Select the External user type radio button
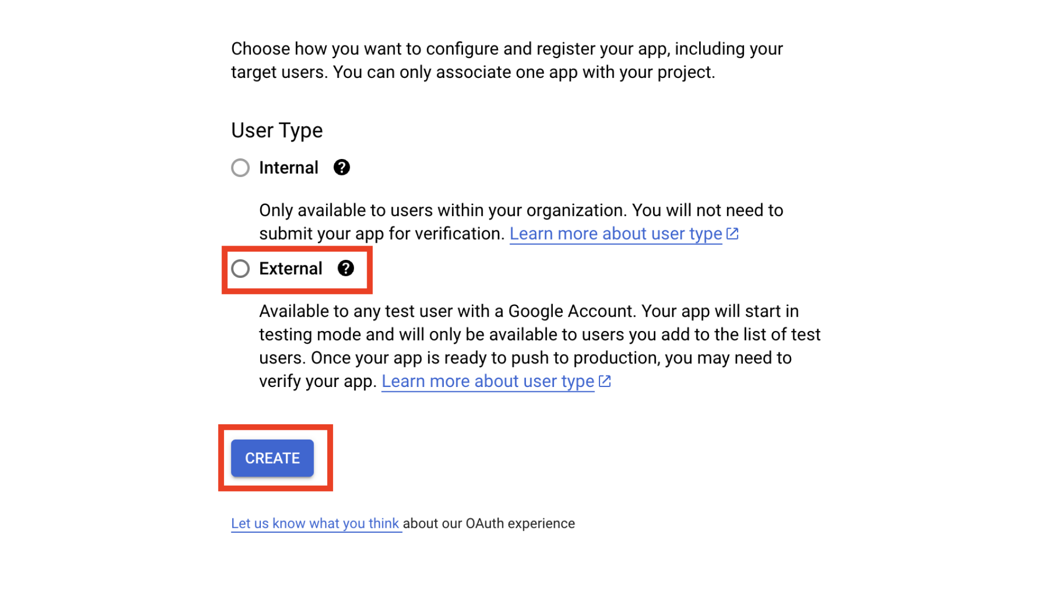 (242, 268)
